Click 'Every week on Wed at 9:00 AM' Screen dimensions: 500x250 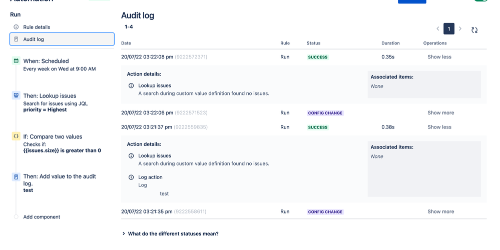(60, 69)
